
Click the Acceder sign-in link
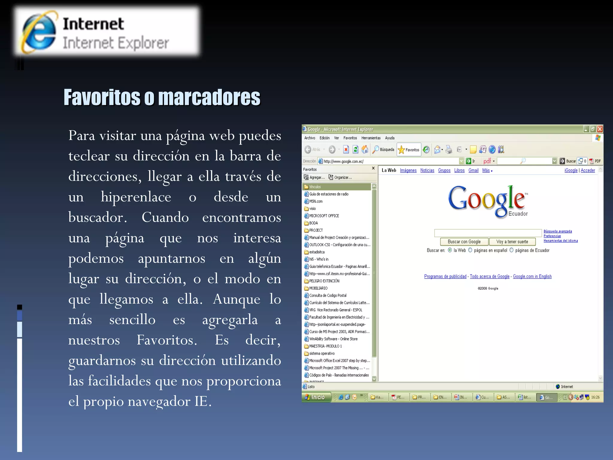coord(588,170)
